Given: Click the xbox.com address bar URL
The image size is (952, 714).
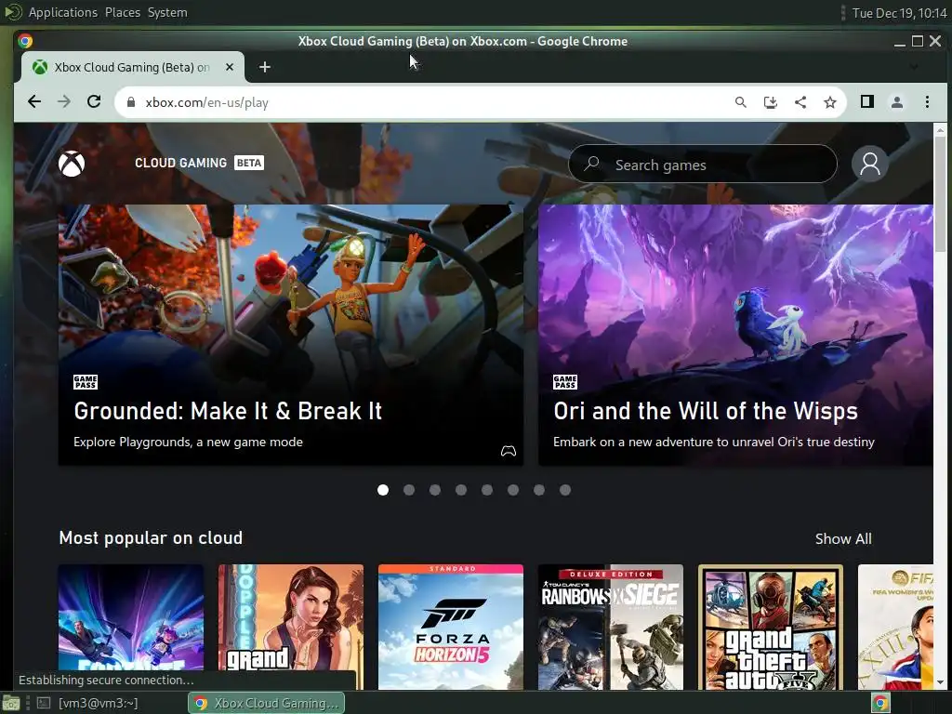Looking at the screenshot, I should pos(207,102).
